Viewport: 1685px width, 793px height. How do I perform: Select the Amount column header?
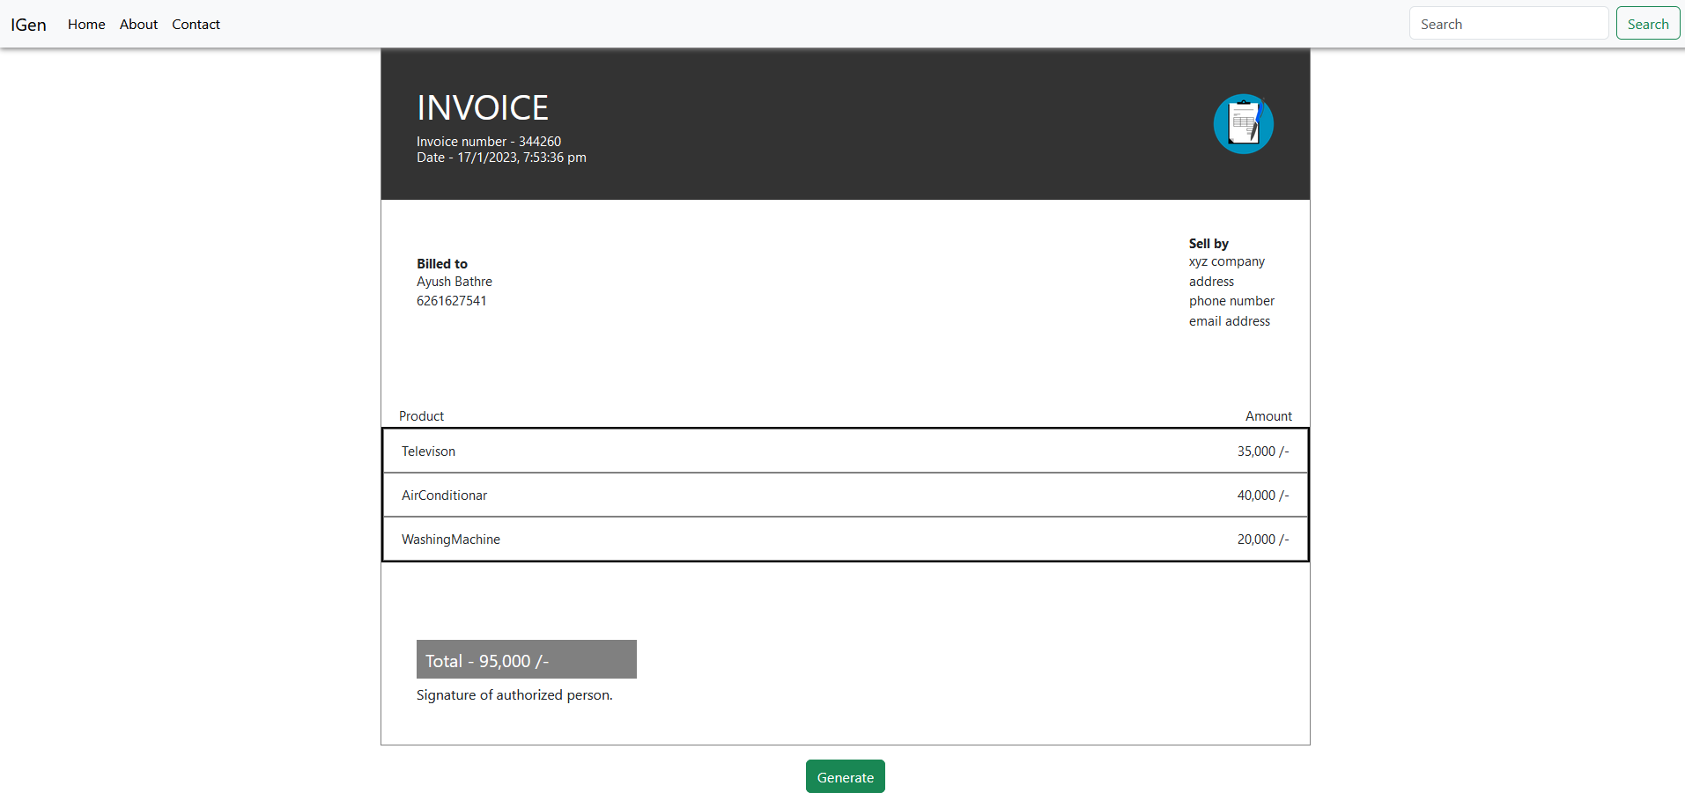pos(1268,415)
